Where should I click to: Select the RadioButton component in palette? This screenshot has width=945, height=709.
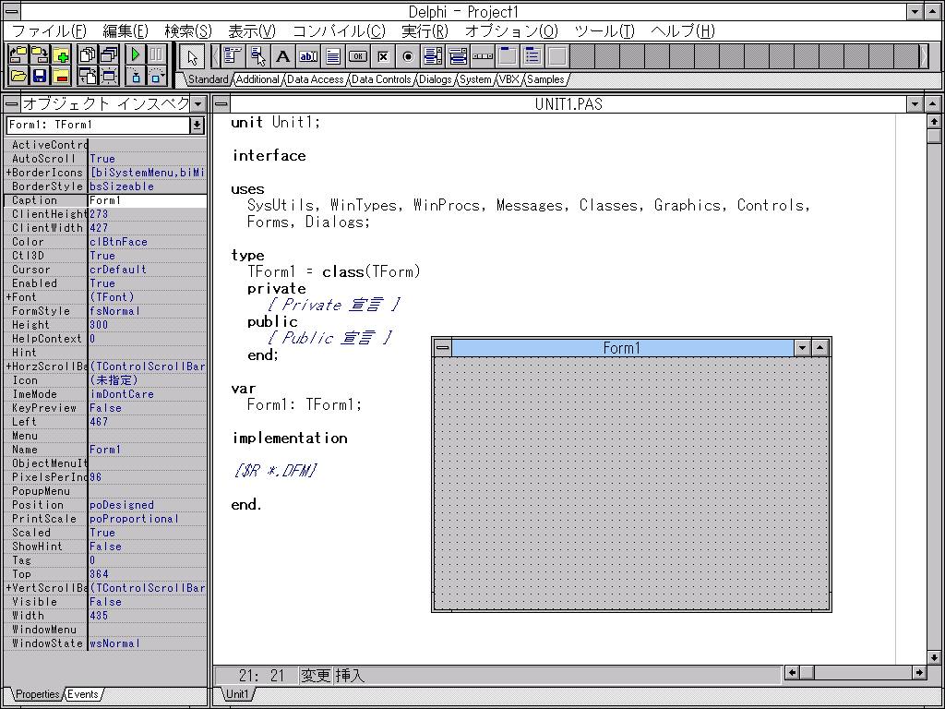pos(408,56)
